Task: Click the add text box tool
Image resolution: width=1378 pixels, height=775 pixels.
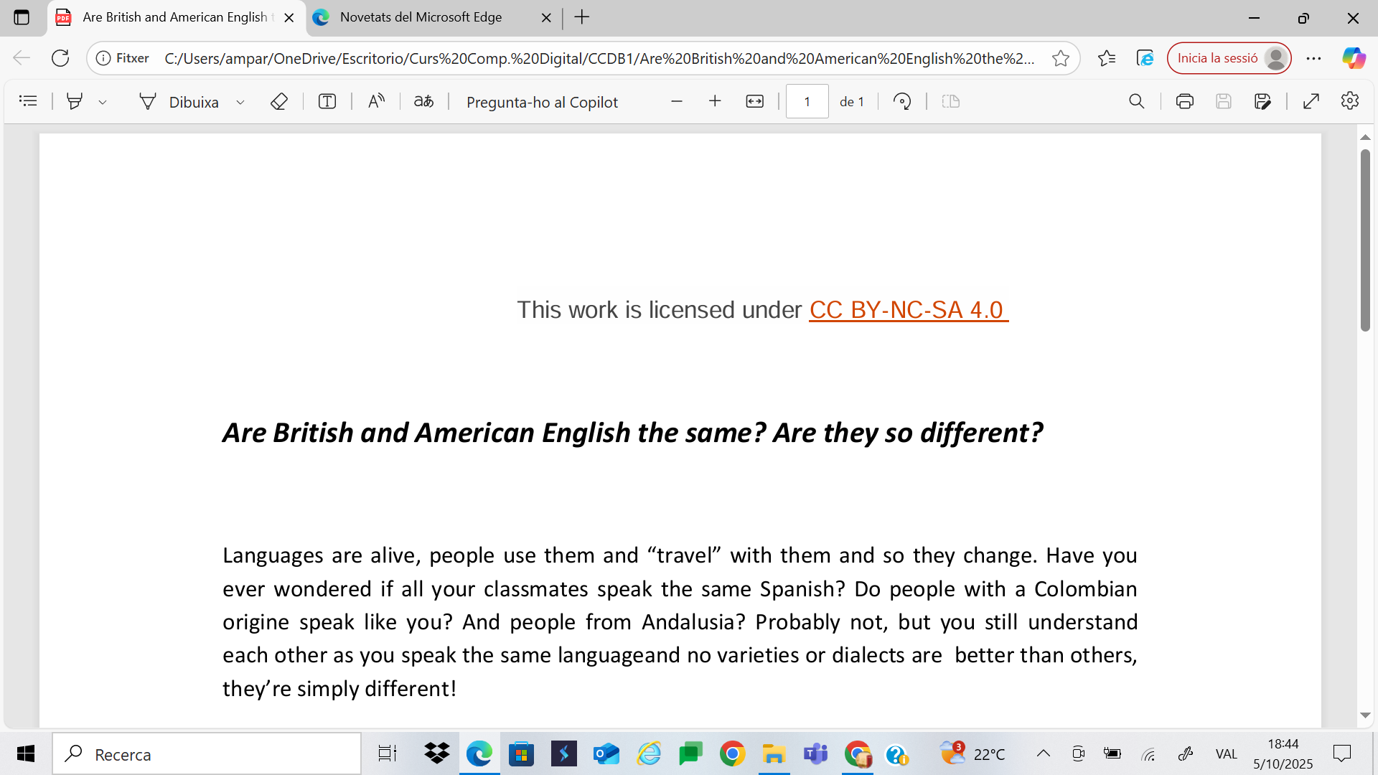Action: (327, 101)
